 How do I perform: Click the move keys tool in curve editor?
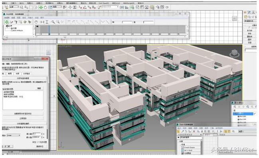7,22
